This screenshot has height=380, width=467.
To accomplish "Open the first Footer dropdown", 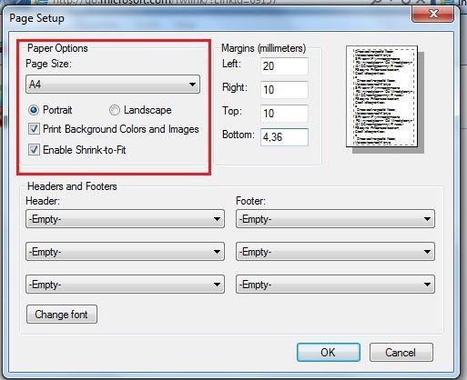I will pyautogui.click(x=335, y=219).
